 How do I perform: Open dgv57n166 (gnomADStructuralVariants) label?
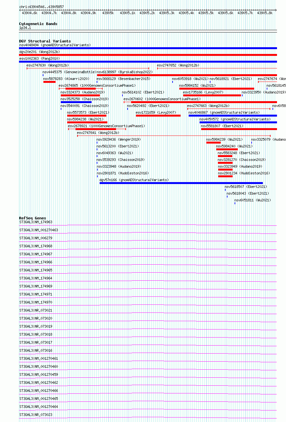pos(134,180)
